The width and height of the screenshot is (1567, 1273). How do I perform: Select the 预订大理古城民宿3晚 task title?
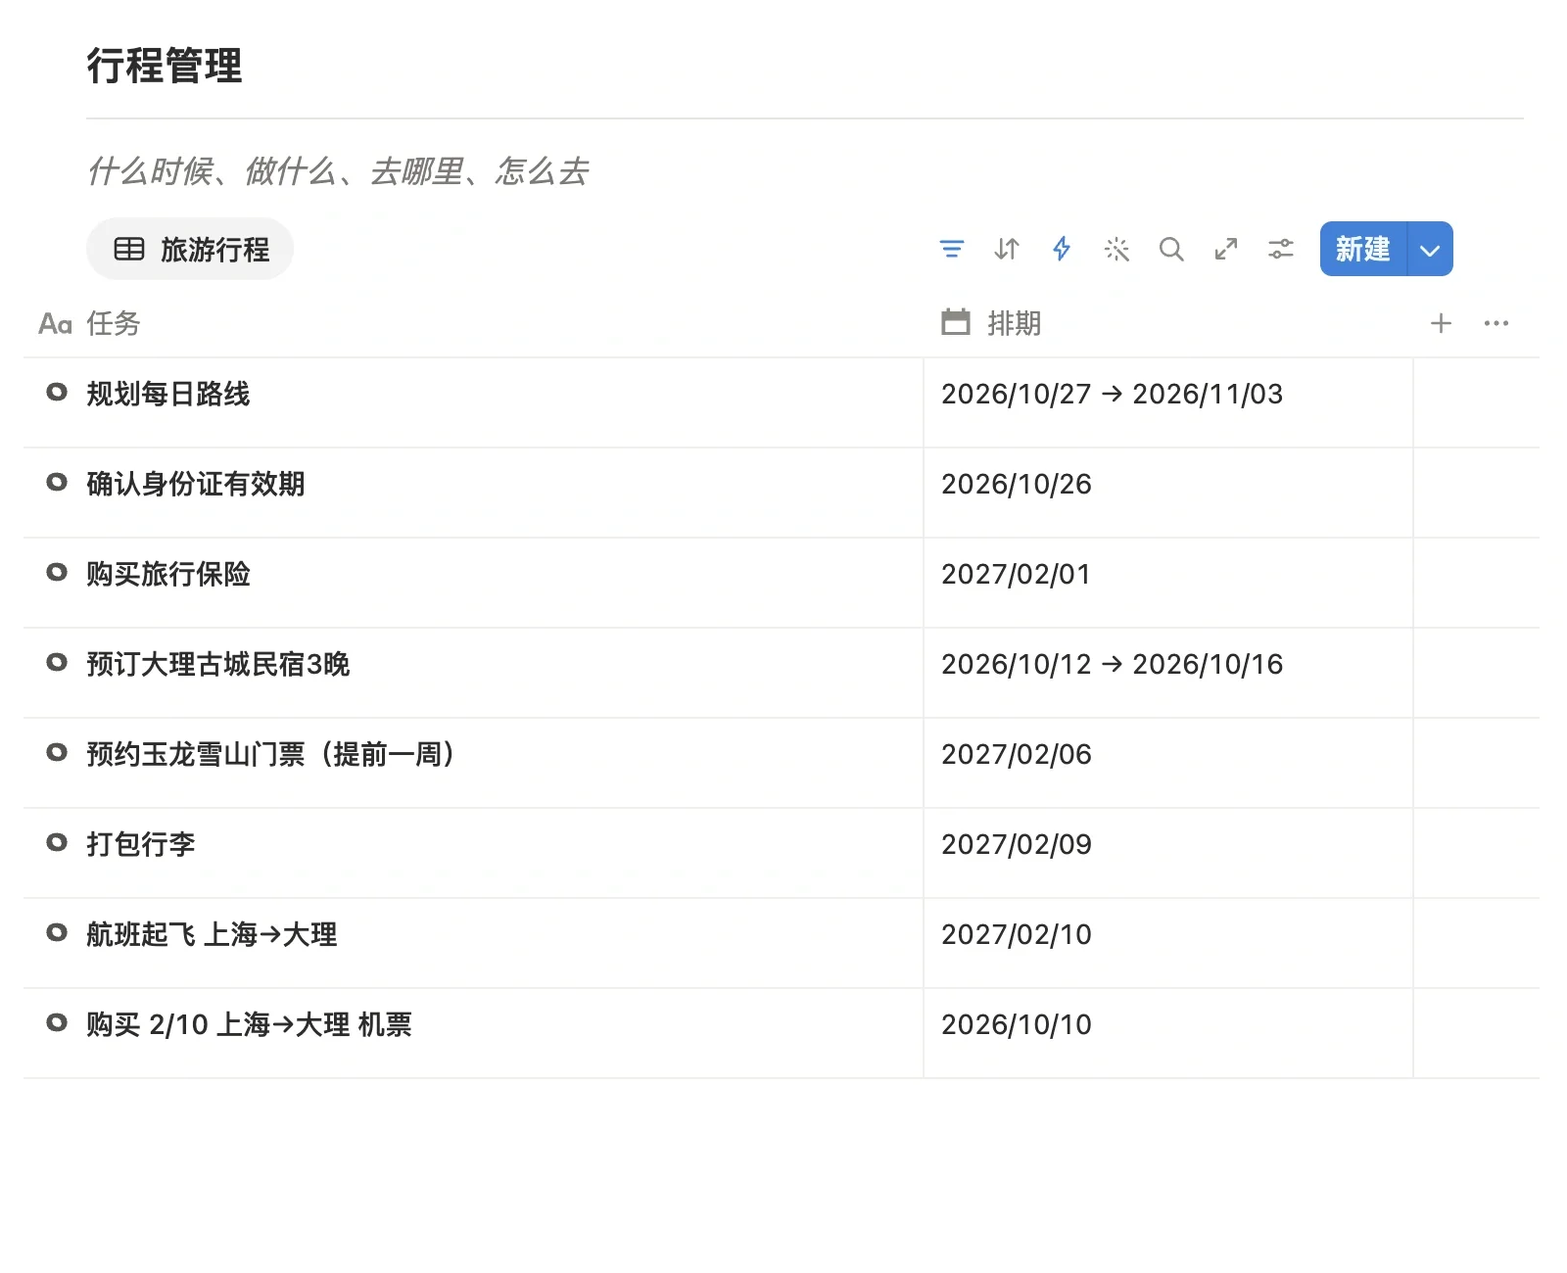click(217, 664)
